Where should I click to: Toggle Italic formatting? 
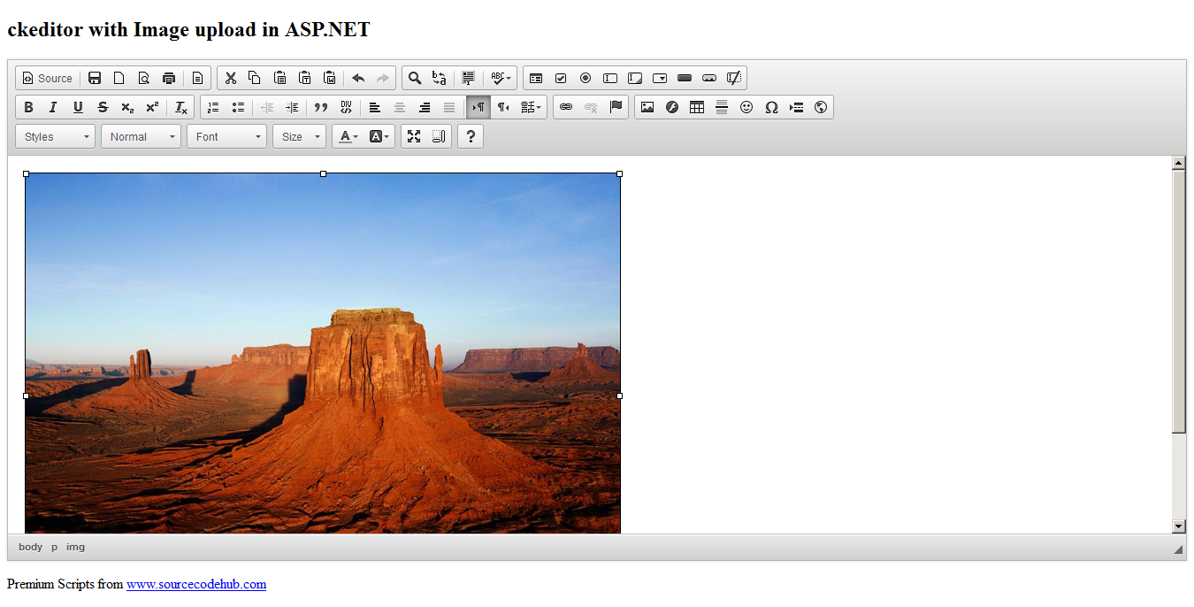(x=53, y=107)
